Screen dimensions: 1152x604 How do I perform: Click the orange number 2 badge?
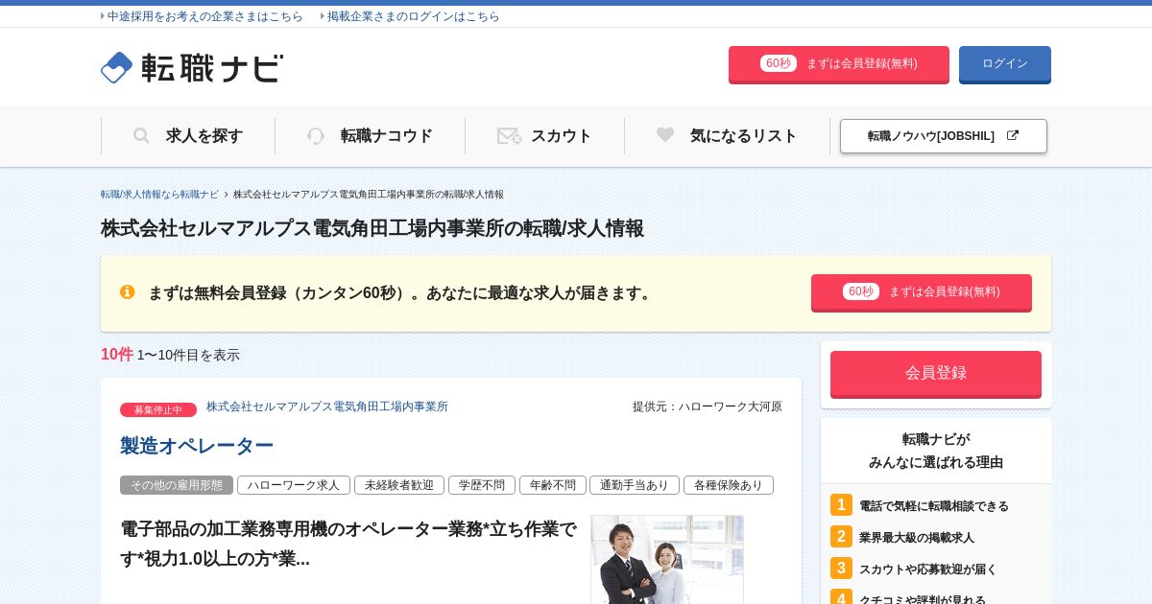tap(841, 537)
